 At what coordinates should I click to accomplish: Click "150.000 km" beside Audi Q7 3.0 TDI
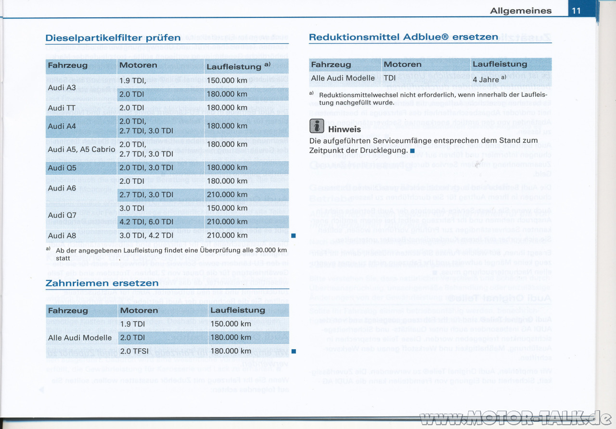pos(227,208)
